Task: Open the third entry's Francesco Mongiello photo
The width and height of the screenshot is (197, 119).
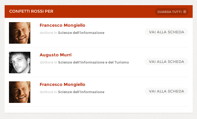Action: (x=20, y=92)
